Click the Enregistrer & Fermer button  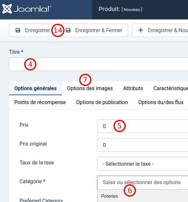(95, 30)
